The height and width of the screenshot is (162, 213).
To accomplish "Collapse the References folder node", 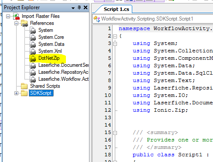I will (17, 23).
